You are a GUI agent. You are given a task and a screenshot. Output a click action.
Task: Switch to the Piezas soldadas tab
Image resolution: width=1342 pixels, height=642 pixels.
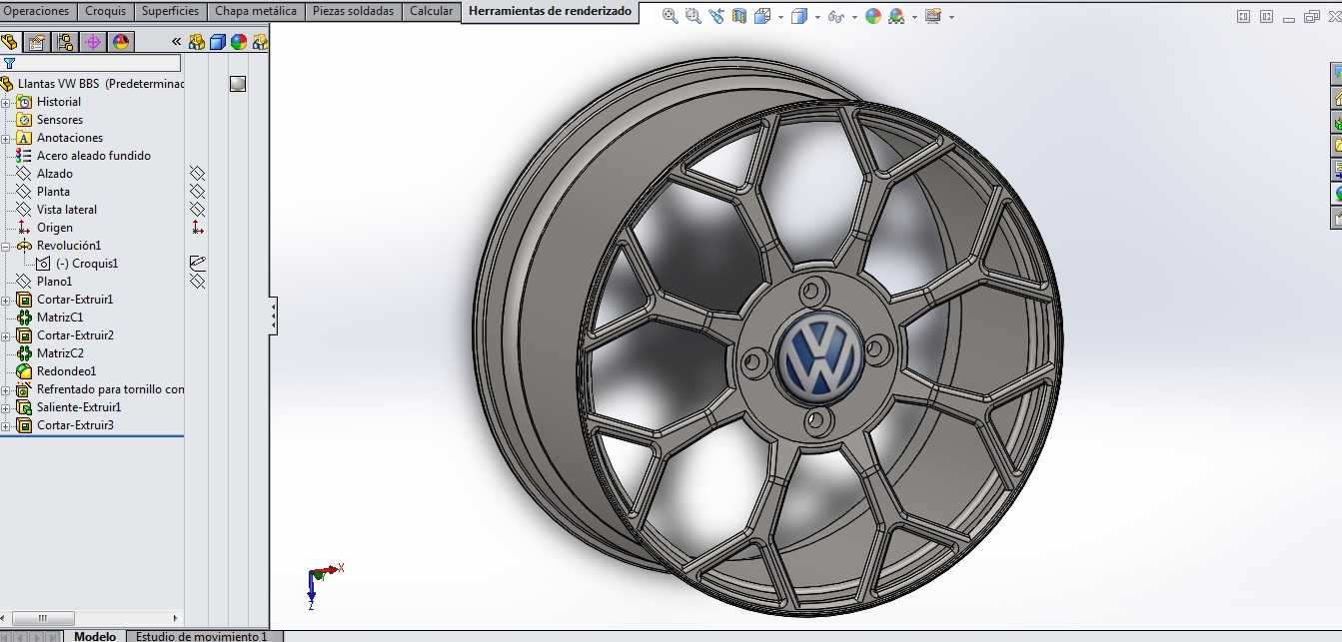[353, 11]
